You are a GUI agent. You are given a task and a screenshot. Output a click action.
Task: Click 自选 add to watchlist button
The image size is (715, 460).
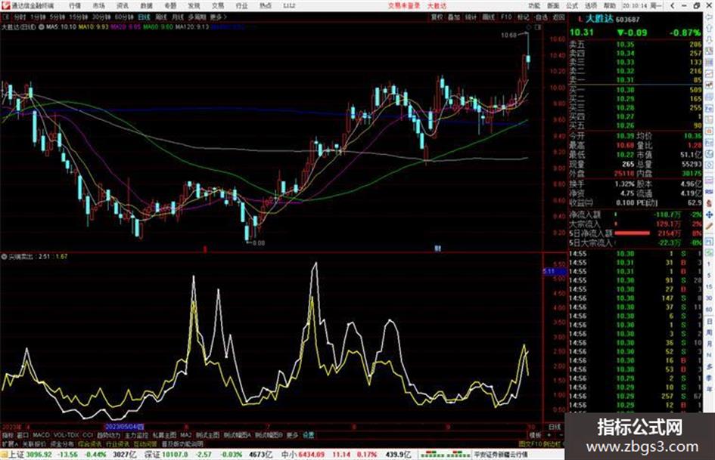[x=541, y=17]
